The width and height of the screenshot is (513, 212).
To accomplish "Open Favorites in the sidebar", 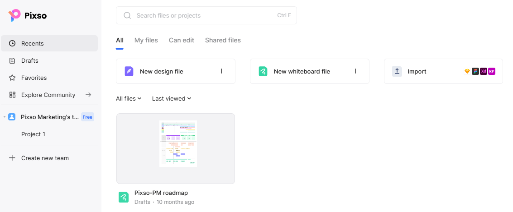I will [49, 78].
